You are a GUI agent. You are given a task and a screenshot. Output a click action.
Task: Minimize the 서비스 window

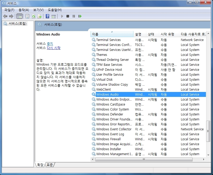pyautogui.click(x=190, y=2)
